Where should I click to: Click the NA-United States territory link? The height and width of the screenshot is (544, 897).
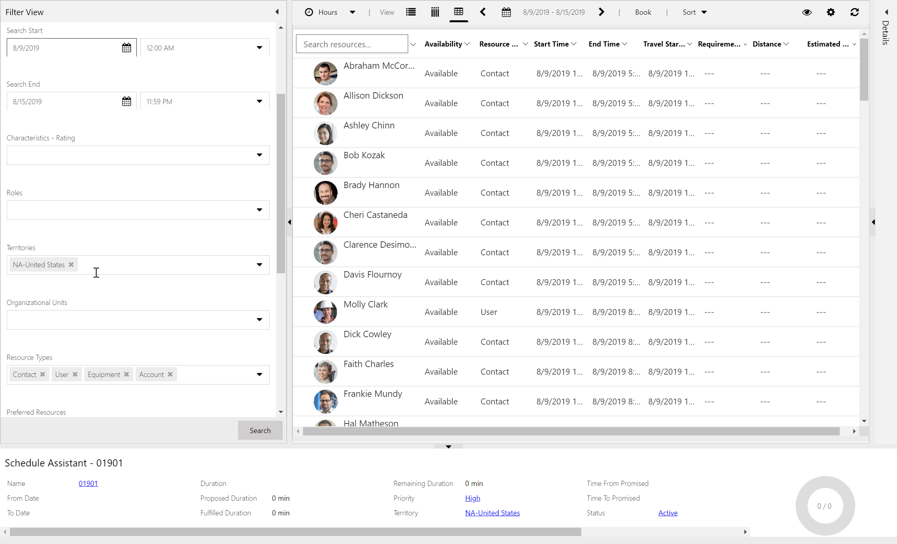click(492, 513)
